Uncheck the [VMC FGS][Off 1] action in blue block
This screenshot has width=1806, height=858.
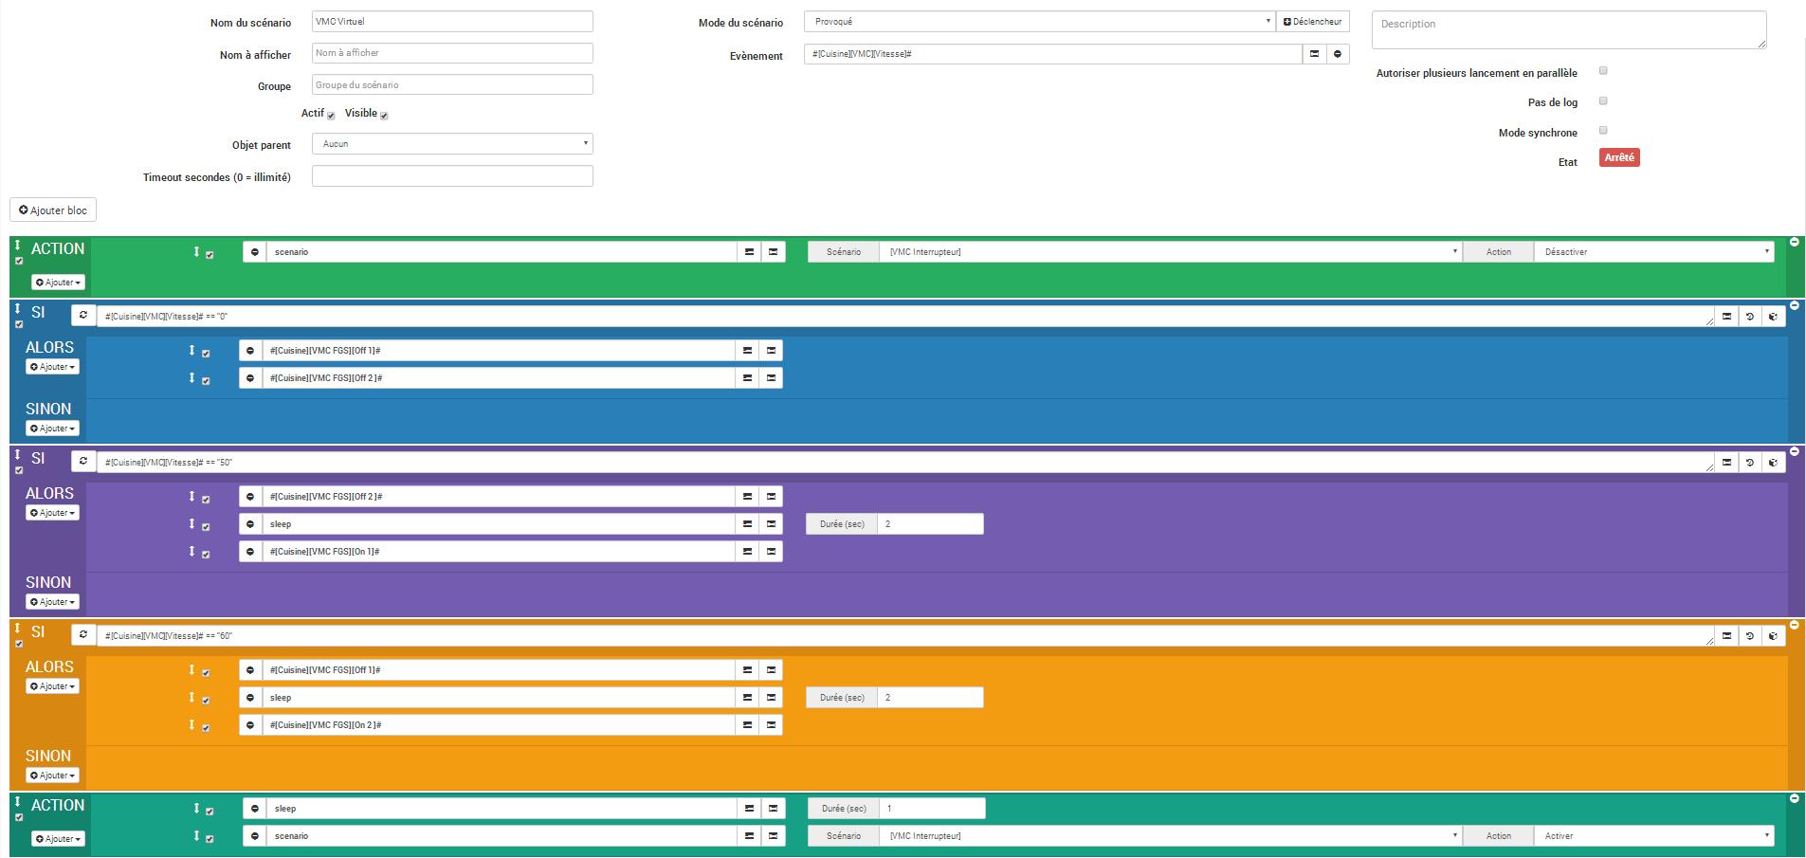coord(206,354)
